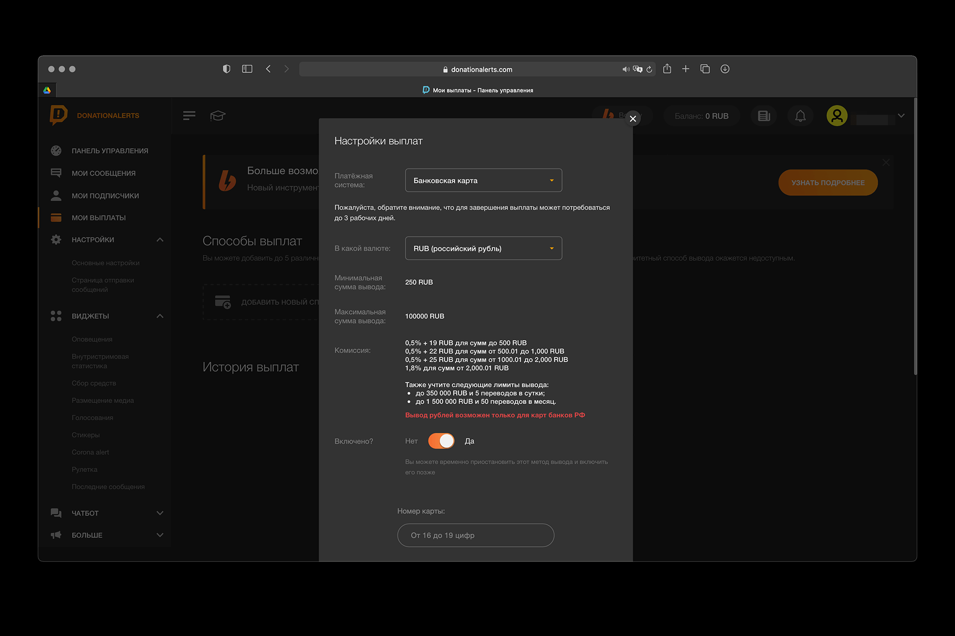Open the 'Голосования' widget link
Viewport: 955px width, 636px height.
pos(93,418)
